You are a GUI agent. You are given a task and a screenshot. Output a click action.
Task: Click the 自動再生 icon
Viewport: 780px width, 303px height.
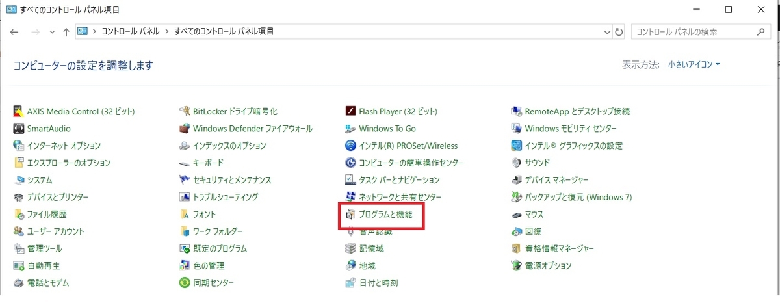pos(19,265)
